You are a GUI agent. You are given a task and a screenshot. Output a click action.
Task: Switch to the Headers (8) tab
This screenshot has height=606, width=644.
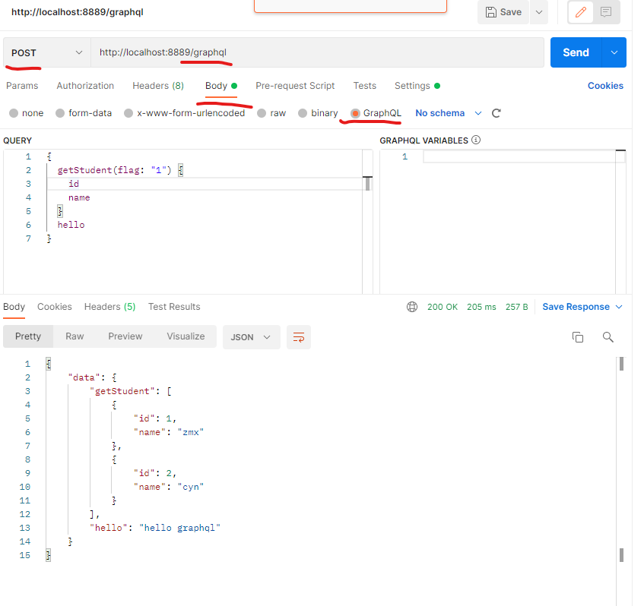(x=158, y=86)
